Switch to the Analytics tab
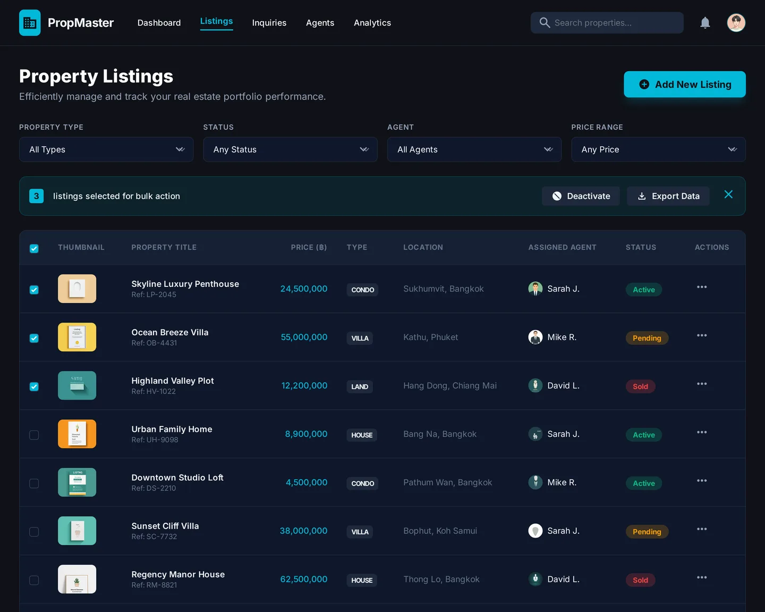This screenshot has height=612, width=765. (372, 22)
